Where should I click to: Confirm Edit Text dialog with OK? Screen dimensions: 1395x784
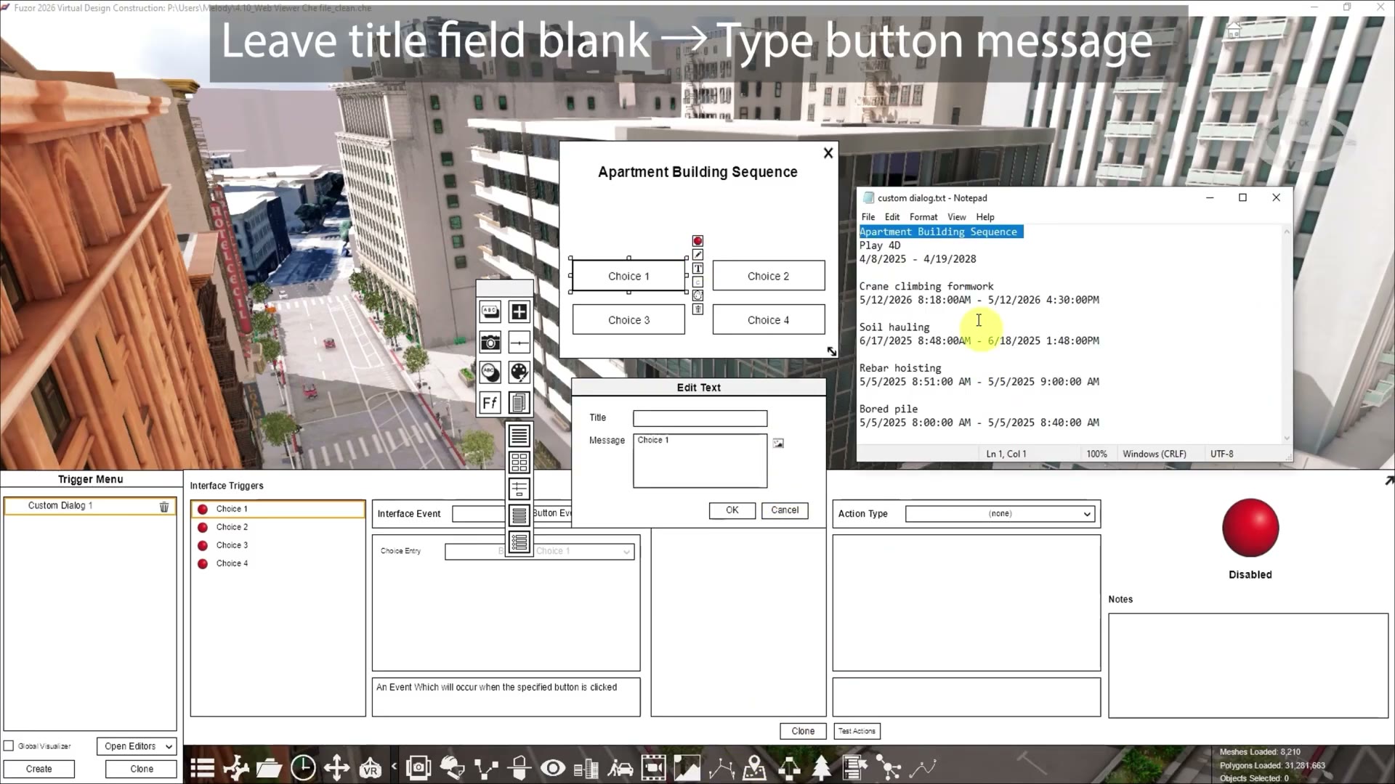tap(732, 510)
